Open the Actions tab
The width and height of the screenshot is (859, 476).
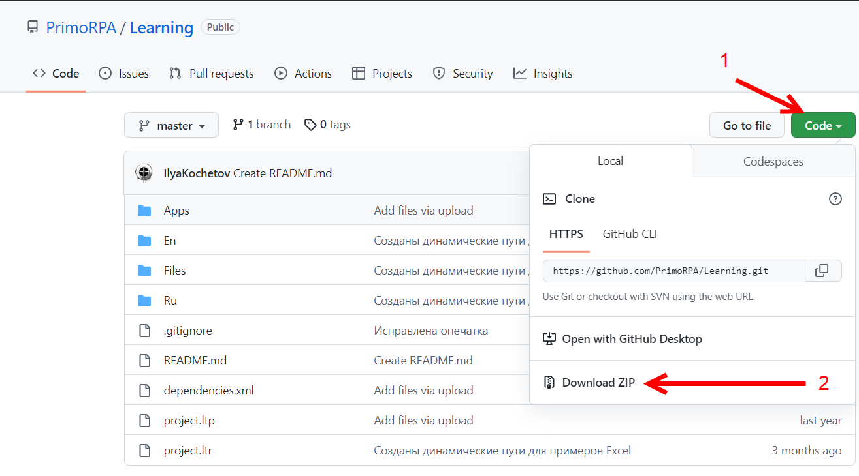click(303, 74)
